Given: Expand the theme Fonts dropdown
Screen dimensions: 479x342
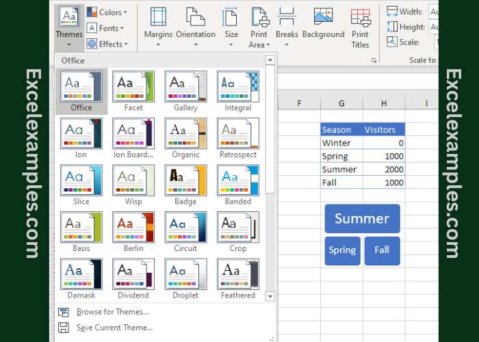Looking at the screenshot, I should coord(106,28).
